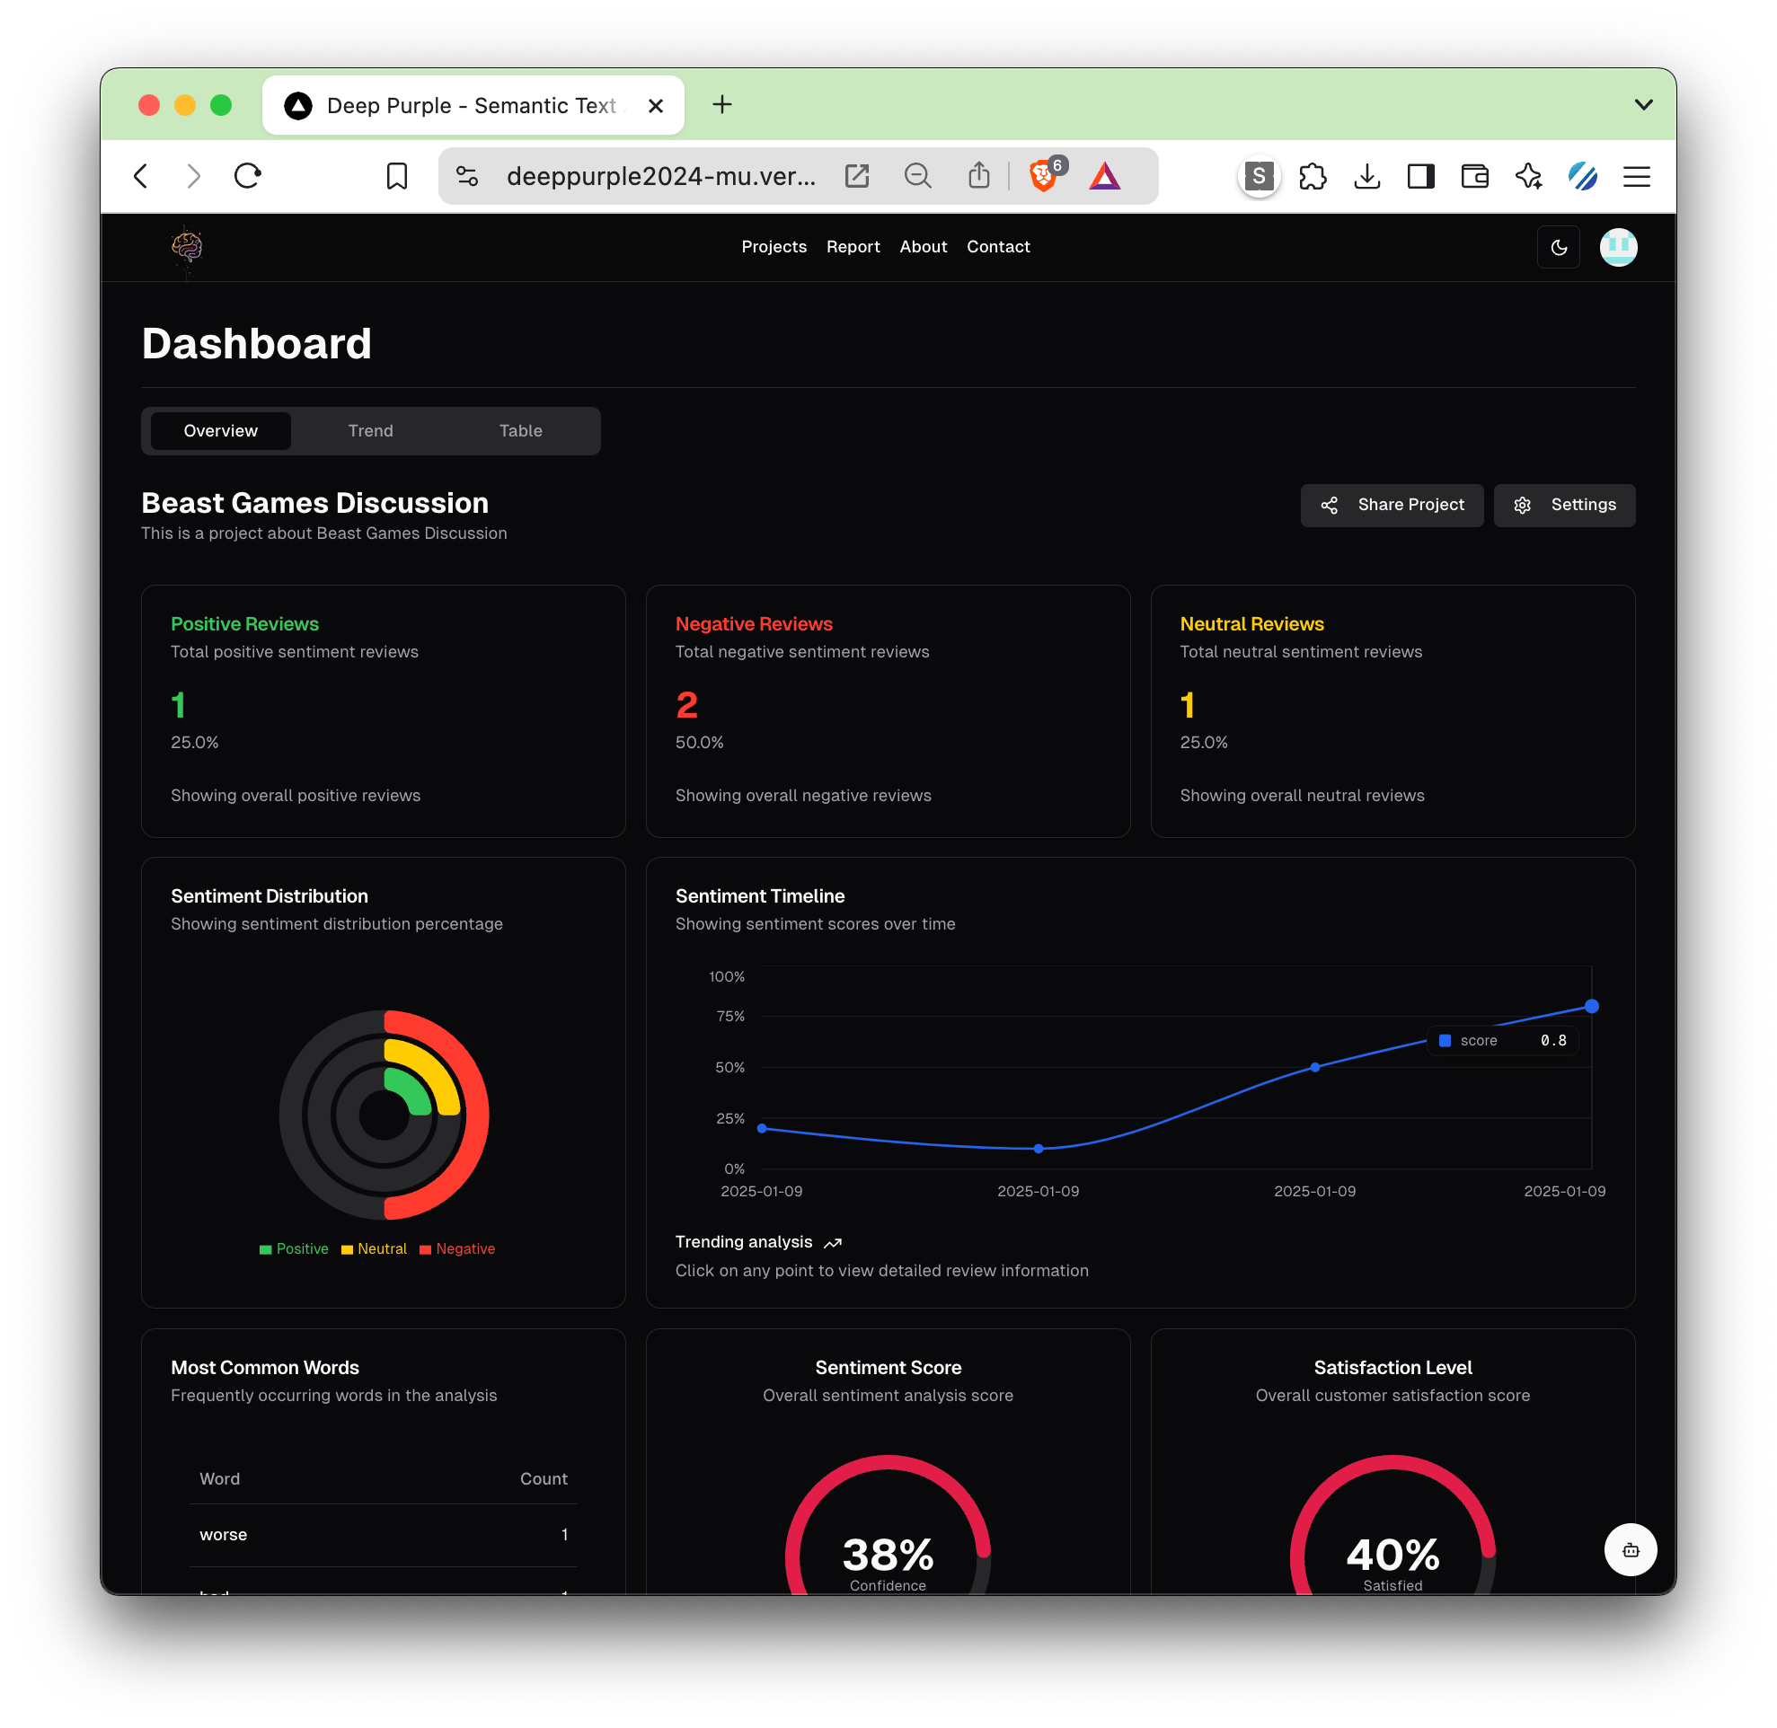Screen dimensions: 1777x1728
Task: Open the extensions puzzle icon
Action: point(1313,176)
